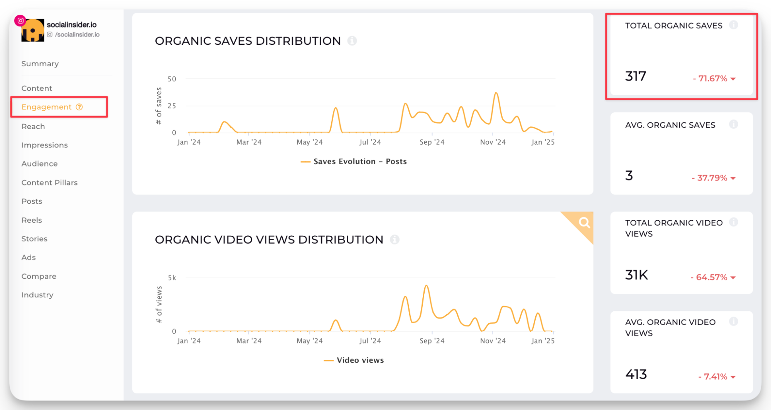Click the Nov '24 saves peak point

coord(496,93)
